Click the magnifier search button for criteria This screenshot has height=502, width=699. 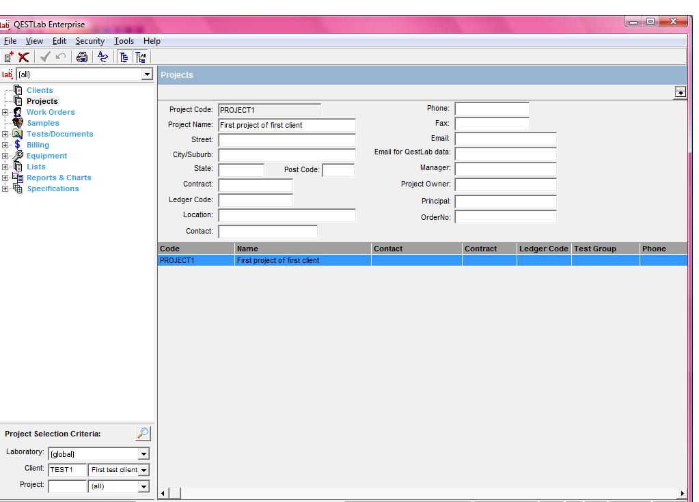click(142, 433)
